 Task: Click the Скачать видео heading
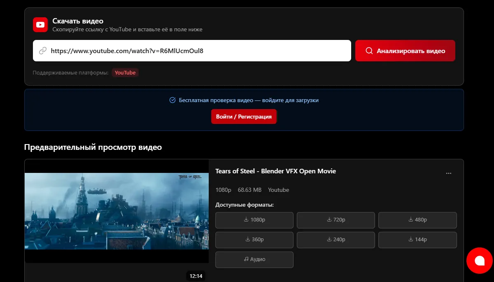point(78,21)
